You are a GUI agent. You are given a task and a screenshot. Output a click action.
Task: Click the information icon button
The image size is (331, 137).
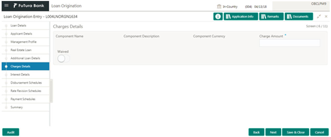(x=218, y=17)
